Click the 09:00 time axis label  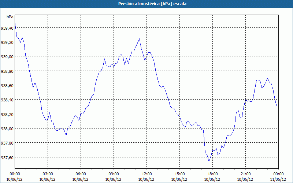coord(114,174)
